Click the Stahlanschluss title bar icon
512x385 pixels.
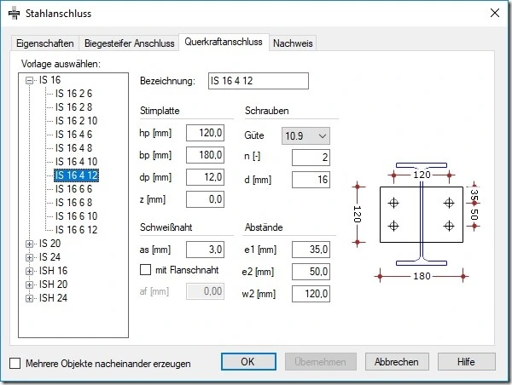click(x=14, y=14)
